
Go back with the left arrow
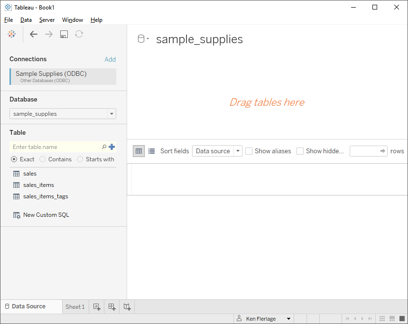(x=34, y=34)
